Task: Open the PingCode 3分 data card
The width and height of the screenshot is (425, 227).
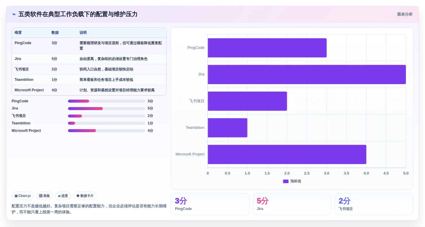Action: click(210, 204)
